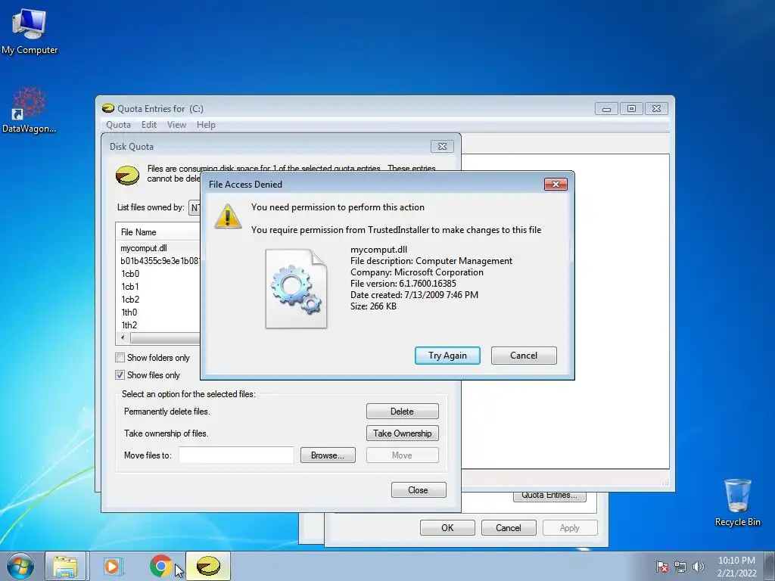The image size is (775, 581).
Task: Open the List files owned by dropdown
Action: pyautogui.click(x=195, y=208)
